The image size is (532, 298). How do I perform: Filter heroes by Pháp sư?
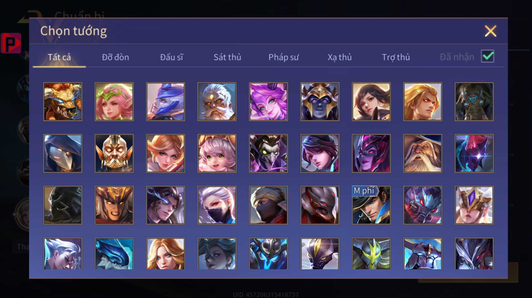(x=283, y=57)
